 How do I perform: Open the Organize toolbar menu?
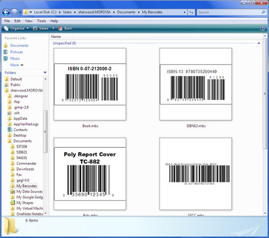[16, 28]
